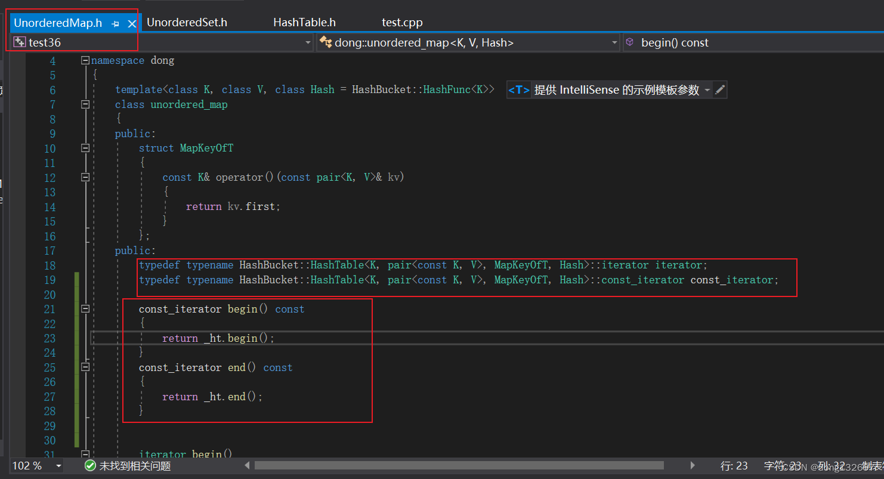This screenshot has height=479, width=884.
Task: Click MapKeyOfT in the struct declaration
Action: point(206,148)
